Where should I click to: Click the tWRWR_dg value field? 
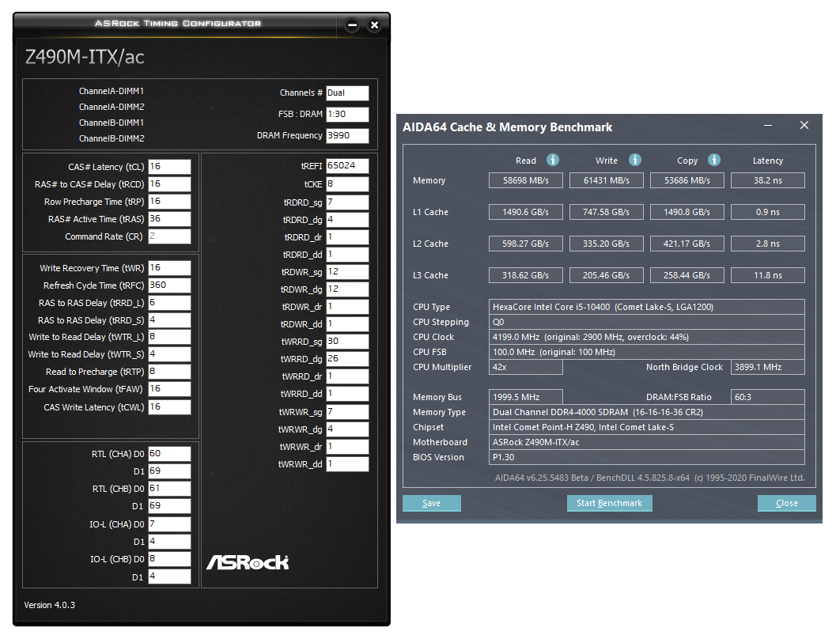point(347,429)
